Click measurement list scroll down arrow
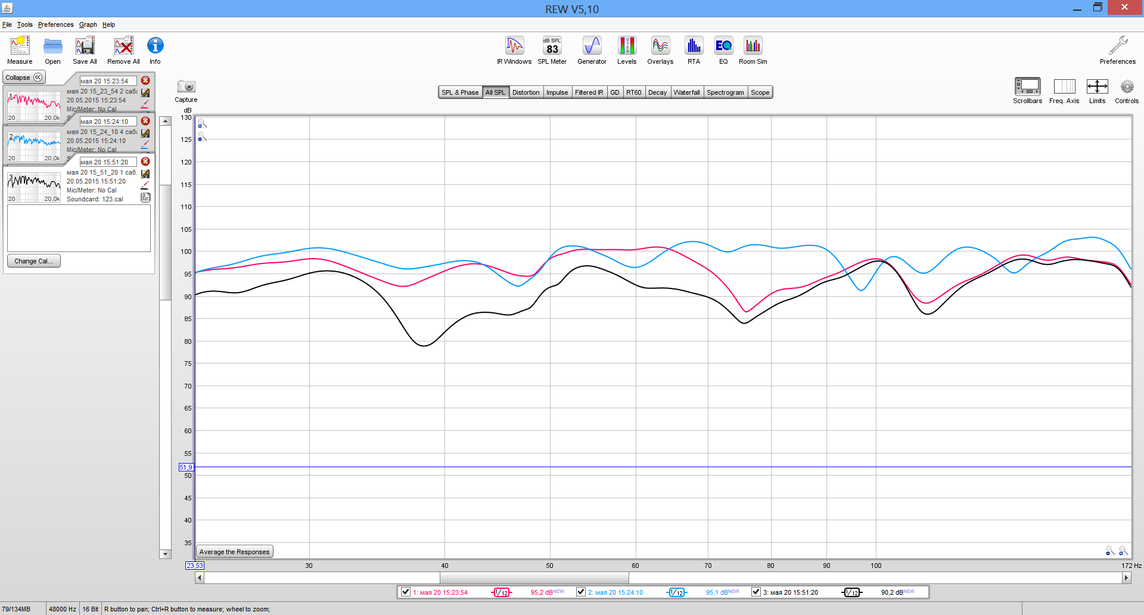The width and height of the screenshot is (1144, 615). click(165, 554)
